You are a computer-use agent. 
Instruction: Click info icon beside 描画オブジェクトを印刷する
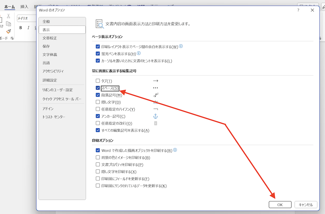175,150
